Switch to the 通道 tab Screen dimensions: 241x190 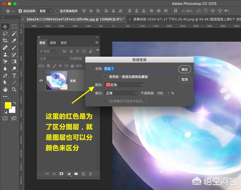coord(53,42)
